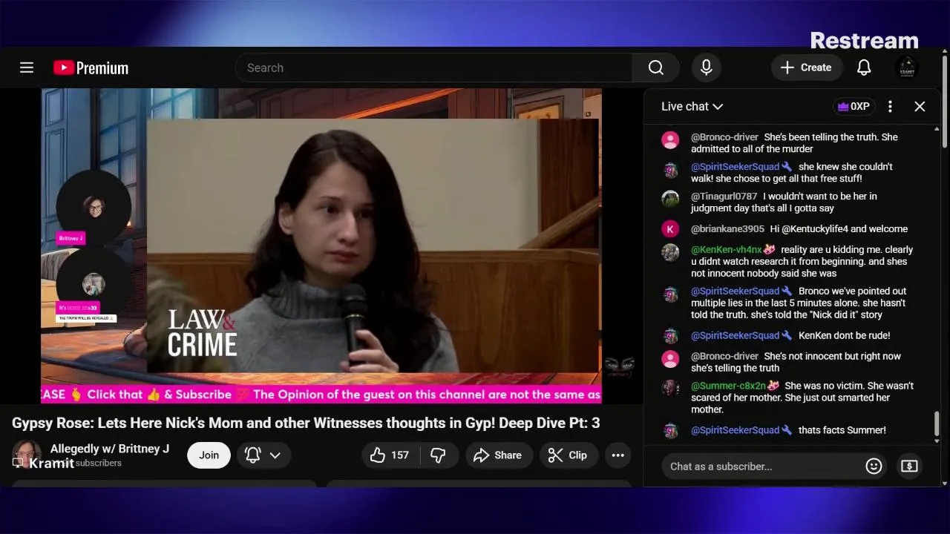
Task: Click the Brittney J pink name label in video
Action: (71, 238)
